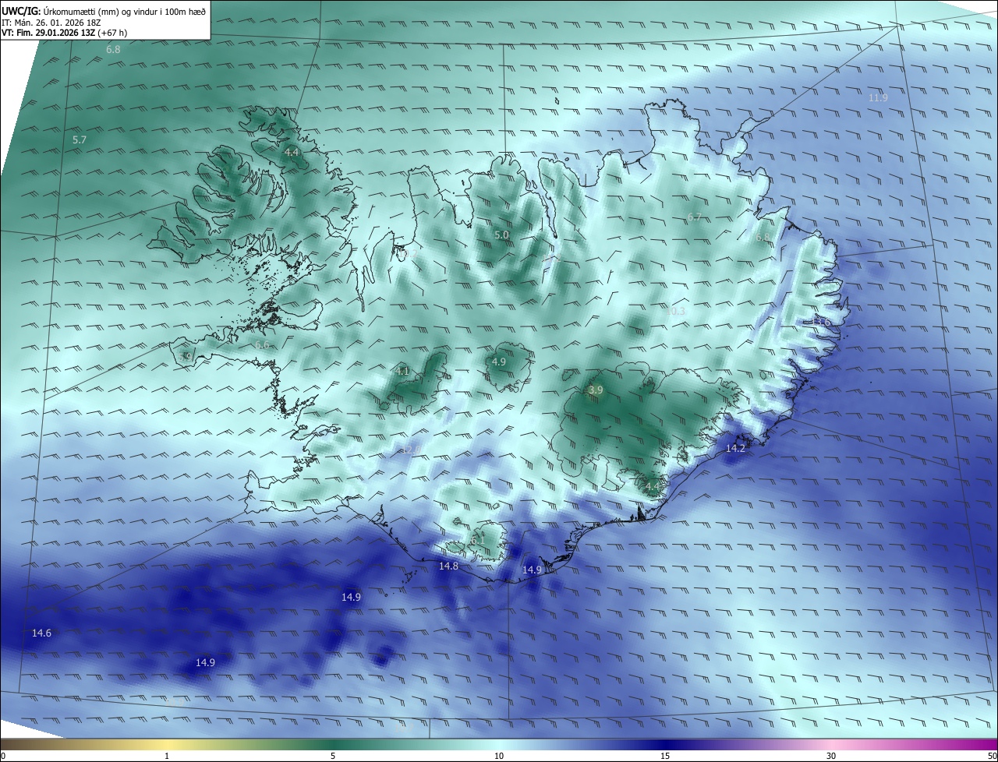The height and width of the screenshot is (762, 998).
Task: Click the color scale tick label 15
Action: tap(665, 756)
